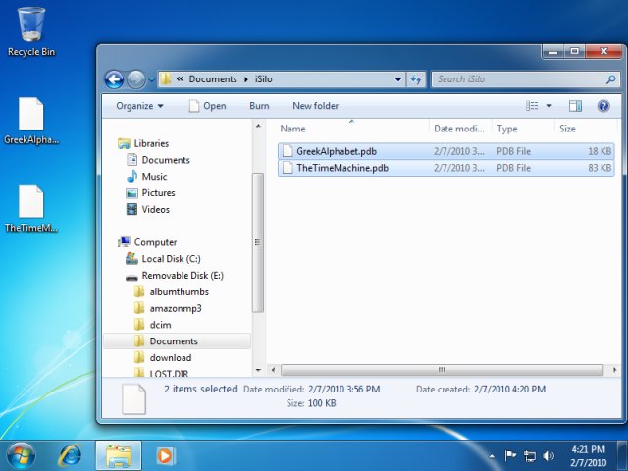
Task: Toggle the preview pane icon
Action: [x=576, y=106]
